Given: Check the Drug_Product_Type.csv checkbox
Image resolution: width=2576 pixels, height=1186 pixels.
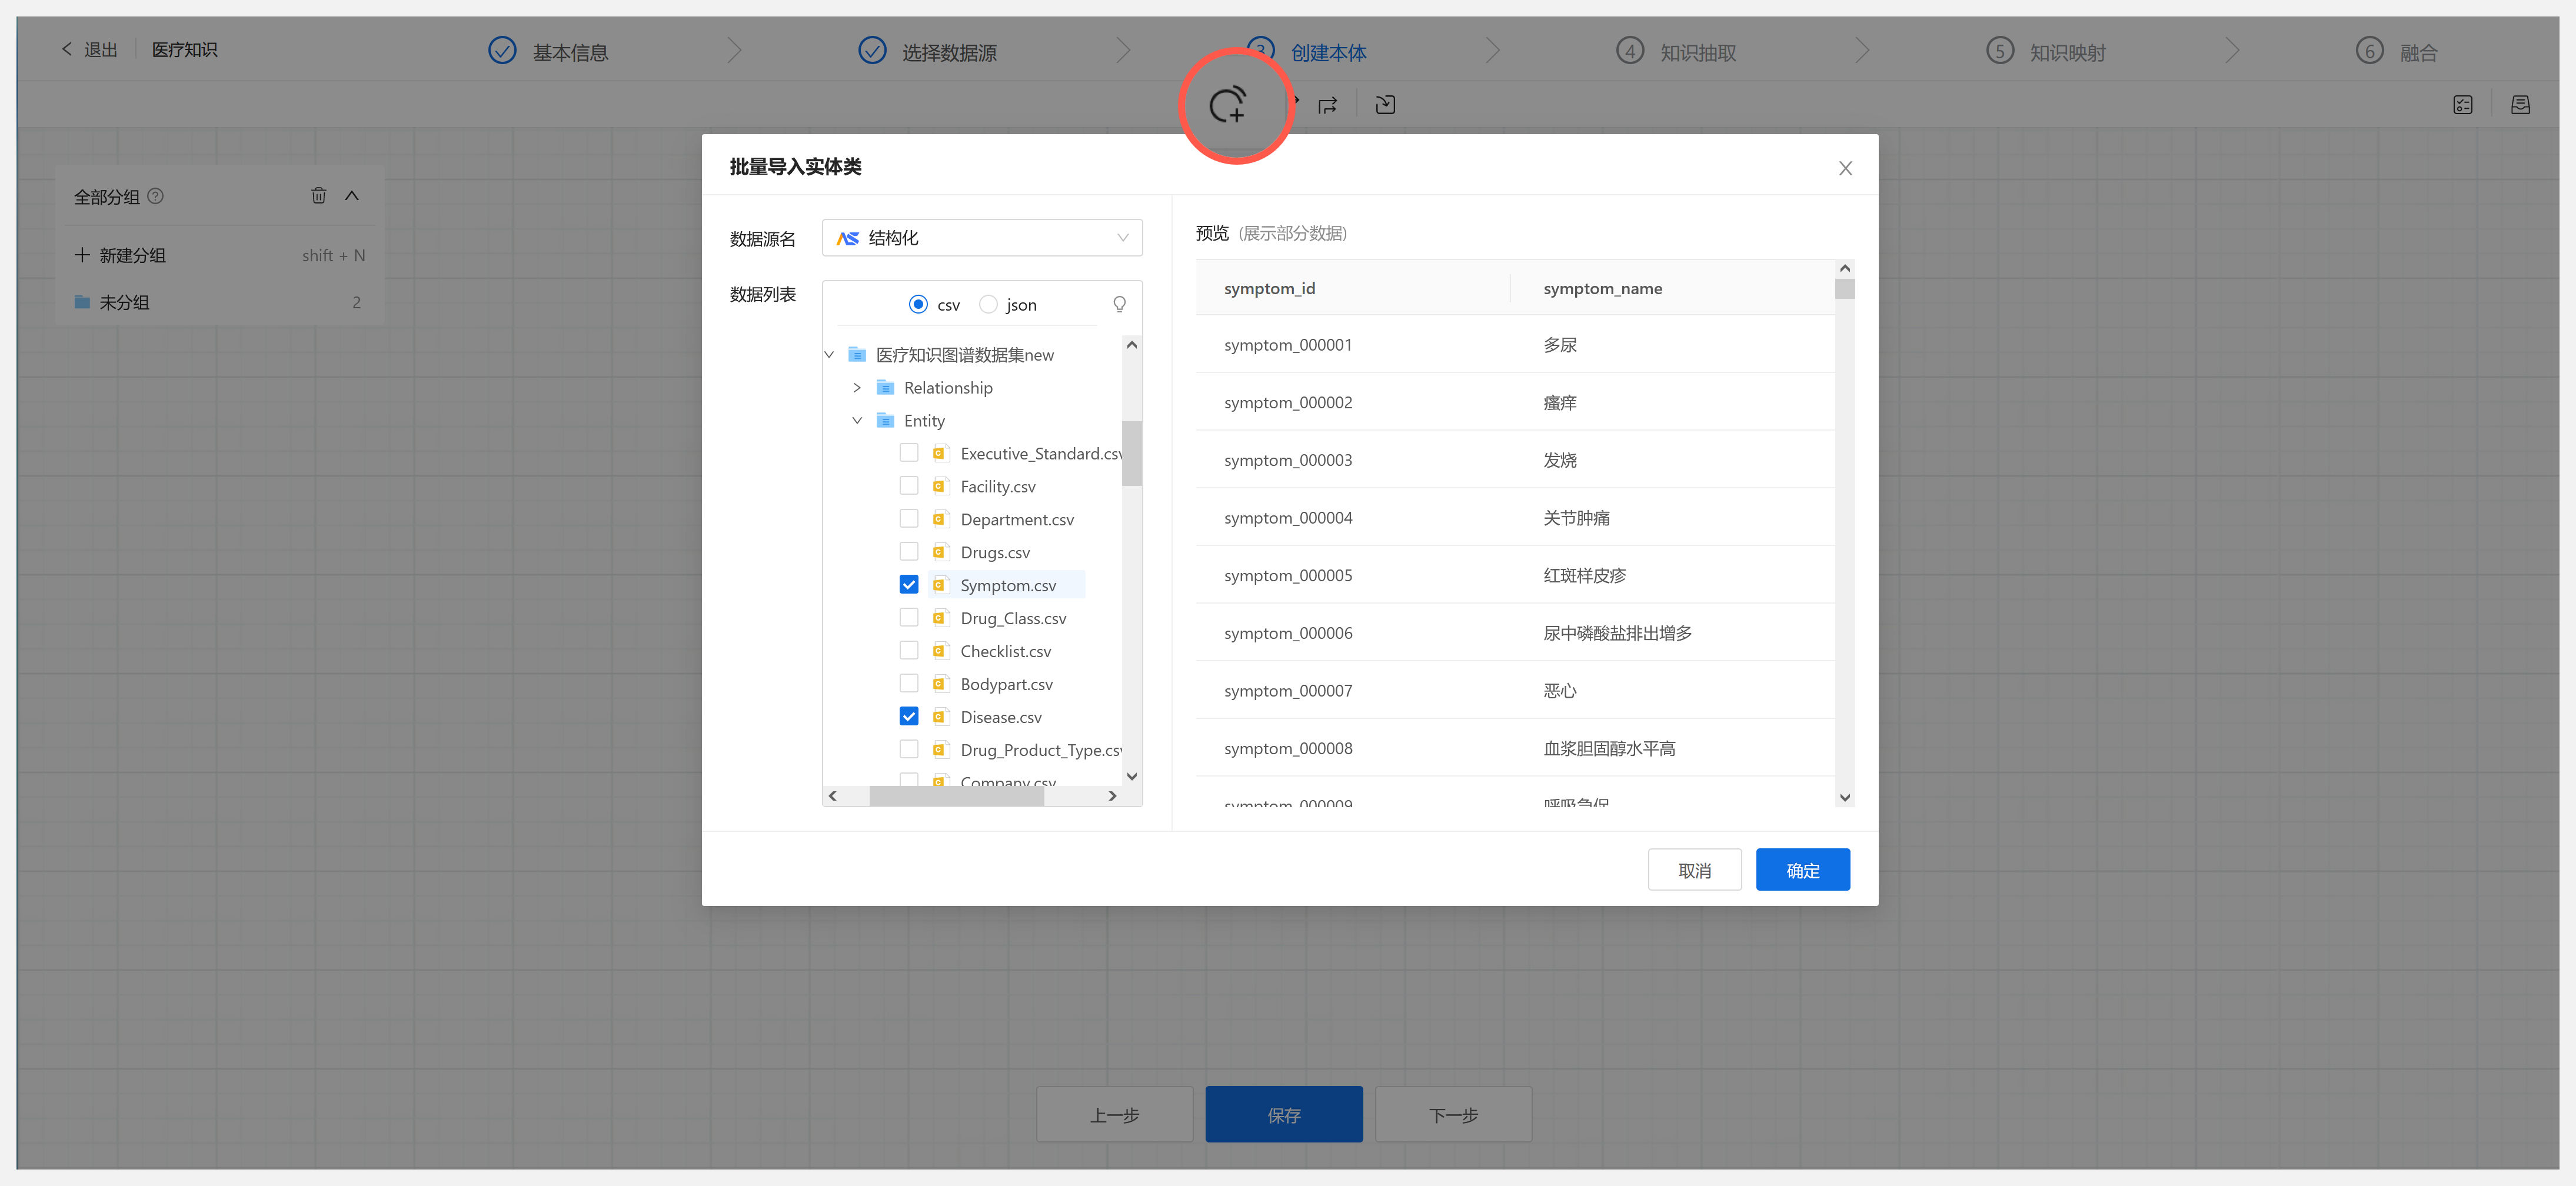Looking at the screenshot, I should [909, 750].
